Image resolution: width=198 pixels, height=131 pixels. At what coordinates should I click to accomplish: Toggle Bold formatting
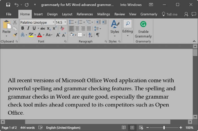[23, 28]
